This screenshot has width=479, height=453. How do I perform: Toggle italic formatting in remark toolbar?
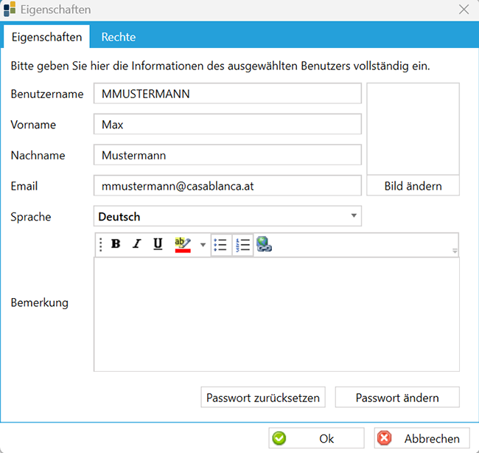136,245
